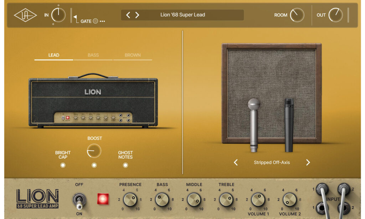Toggle the Gate on/off button
The image size is (365, 219).
coord(95,21)
